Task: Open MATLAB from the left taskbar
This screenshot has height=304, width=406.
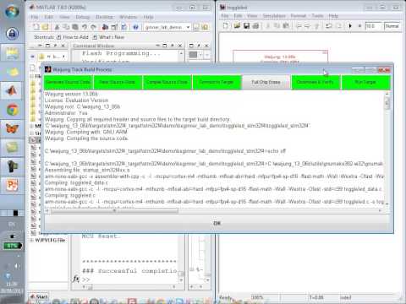Action: point(12,90)
